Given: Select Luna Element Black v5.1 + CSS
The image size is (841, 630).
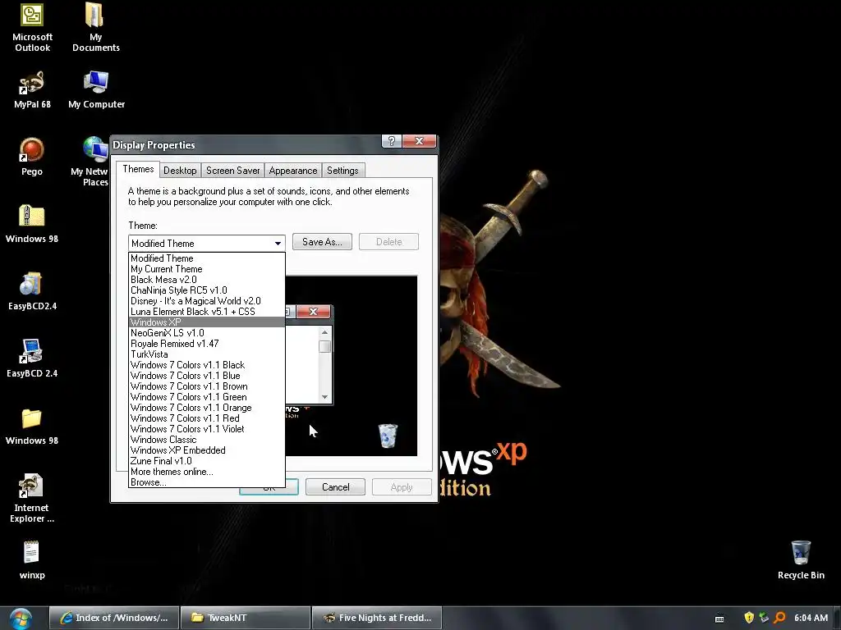Looking at the screenshot, I should tap(206, 312).
